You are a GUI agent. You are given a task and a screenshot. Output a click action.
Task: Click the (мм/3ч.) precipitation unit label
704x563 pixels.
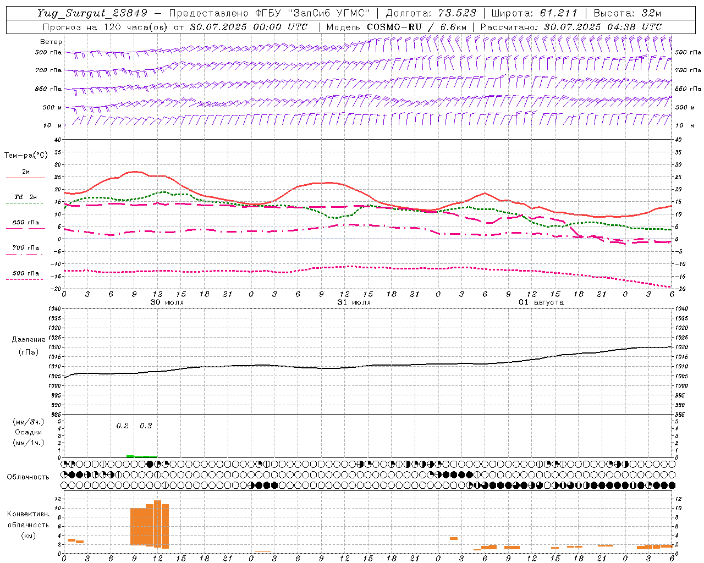coord(28,422)
